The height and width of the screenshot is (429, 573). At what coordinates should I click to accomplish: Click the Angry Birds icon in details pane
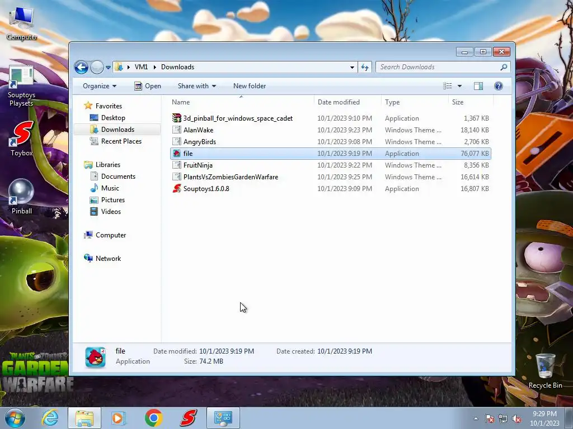pyautogui.click(x=95, y=356)
